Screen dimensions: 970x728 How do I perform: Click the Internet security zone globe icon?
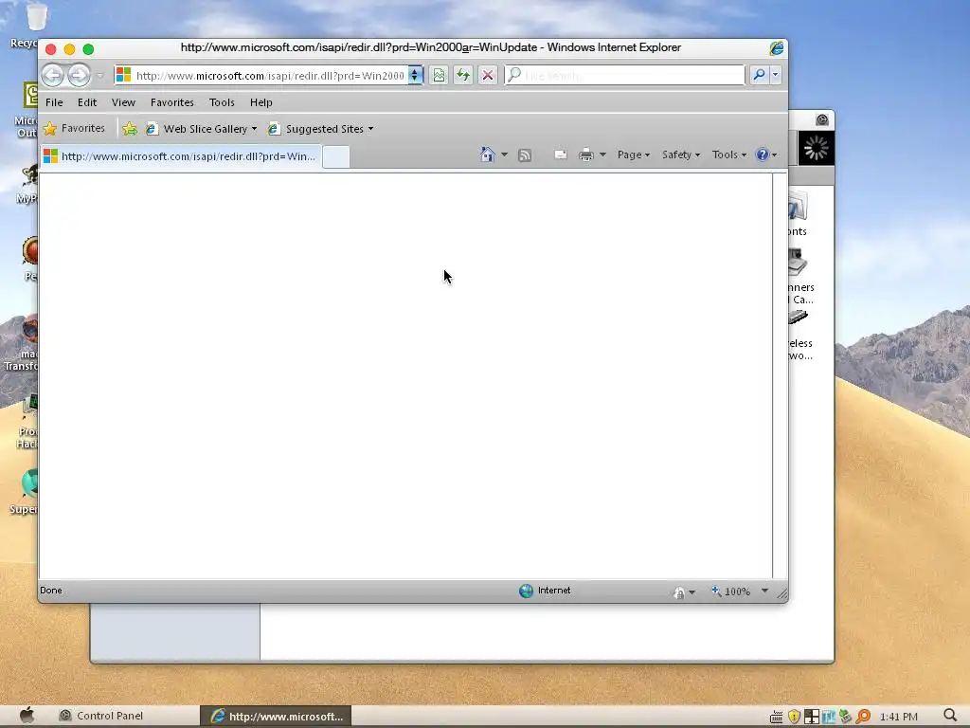point(526,591)
